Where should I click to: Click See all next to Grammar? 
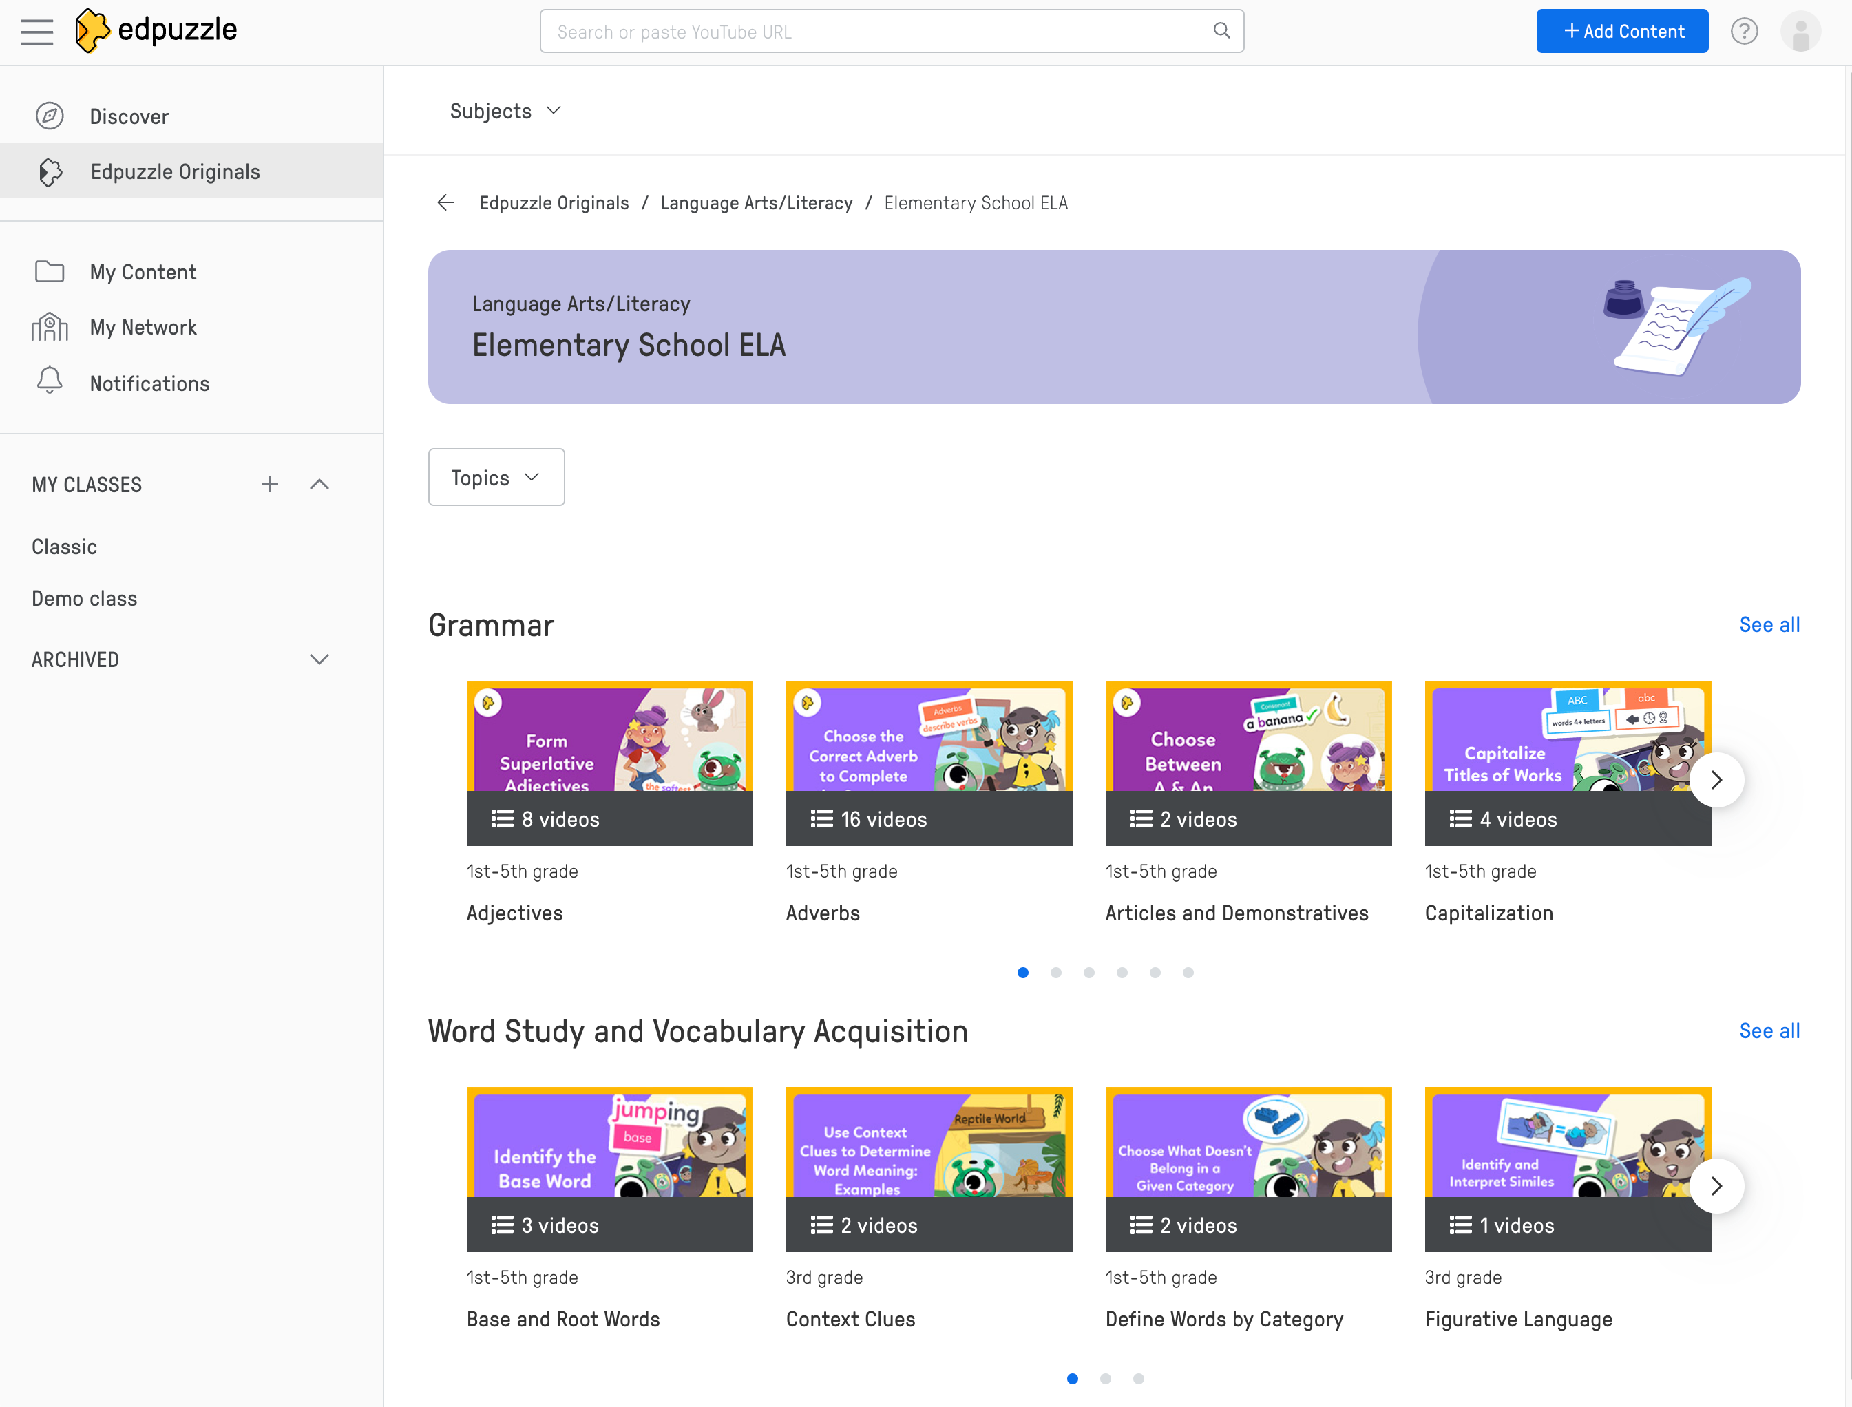coord(1769,624)
